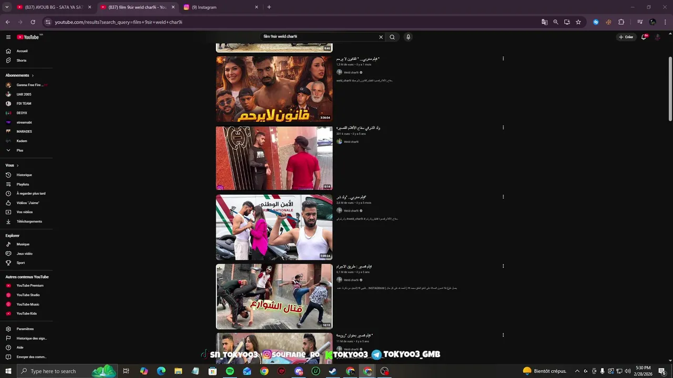673x378 pixels.
Task: Open the browser extensions puzzle icon
Action: point(621,22)
